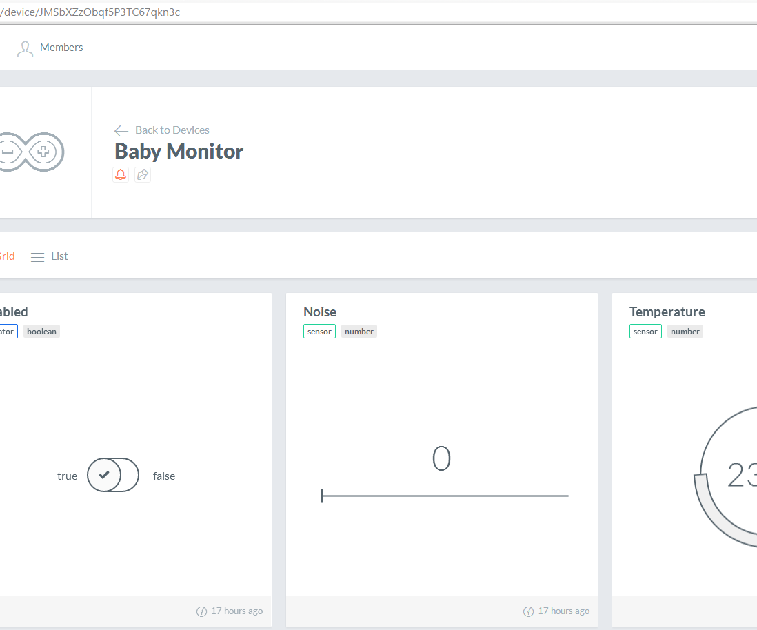
Task: Click the number badge on the Temperature widget
Action: point(685,331)
